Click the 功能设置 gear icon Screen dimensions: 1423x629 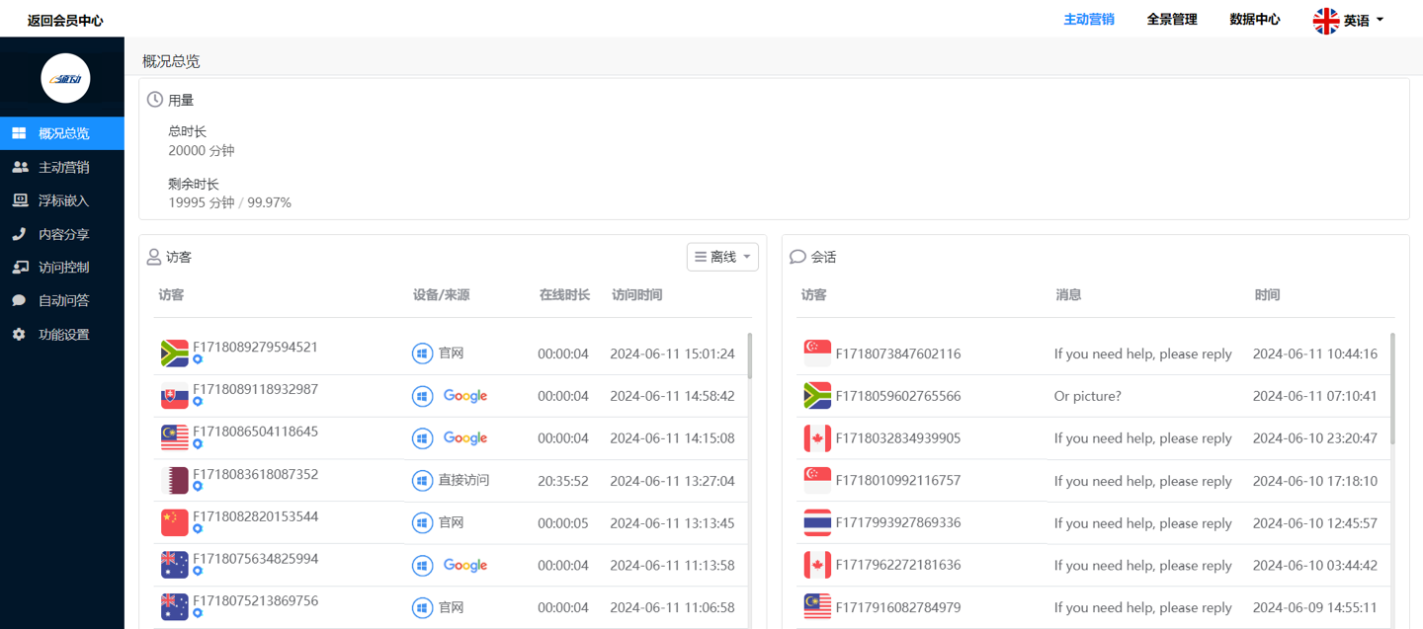click(19, 335)
